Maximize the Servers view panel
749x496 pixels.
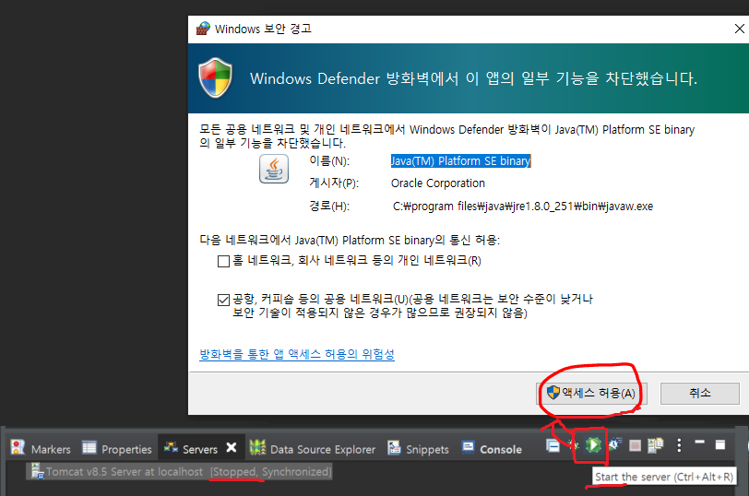point(720,444)
